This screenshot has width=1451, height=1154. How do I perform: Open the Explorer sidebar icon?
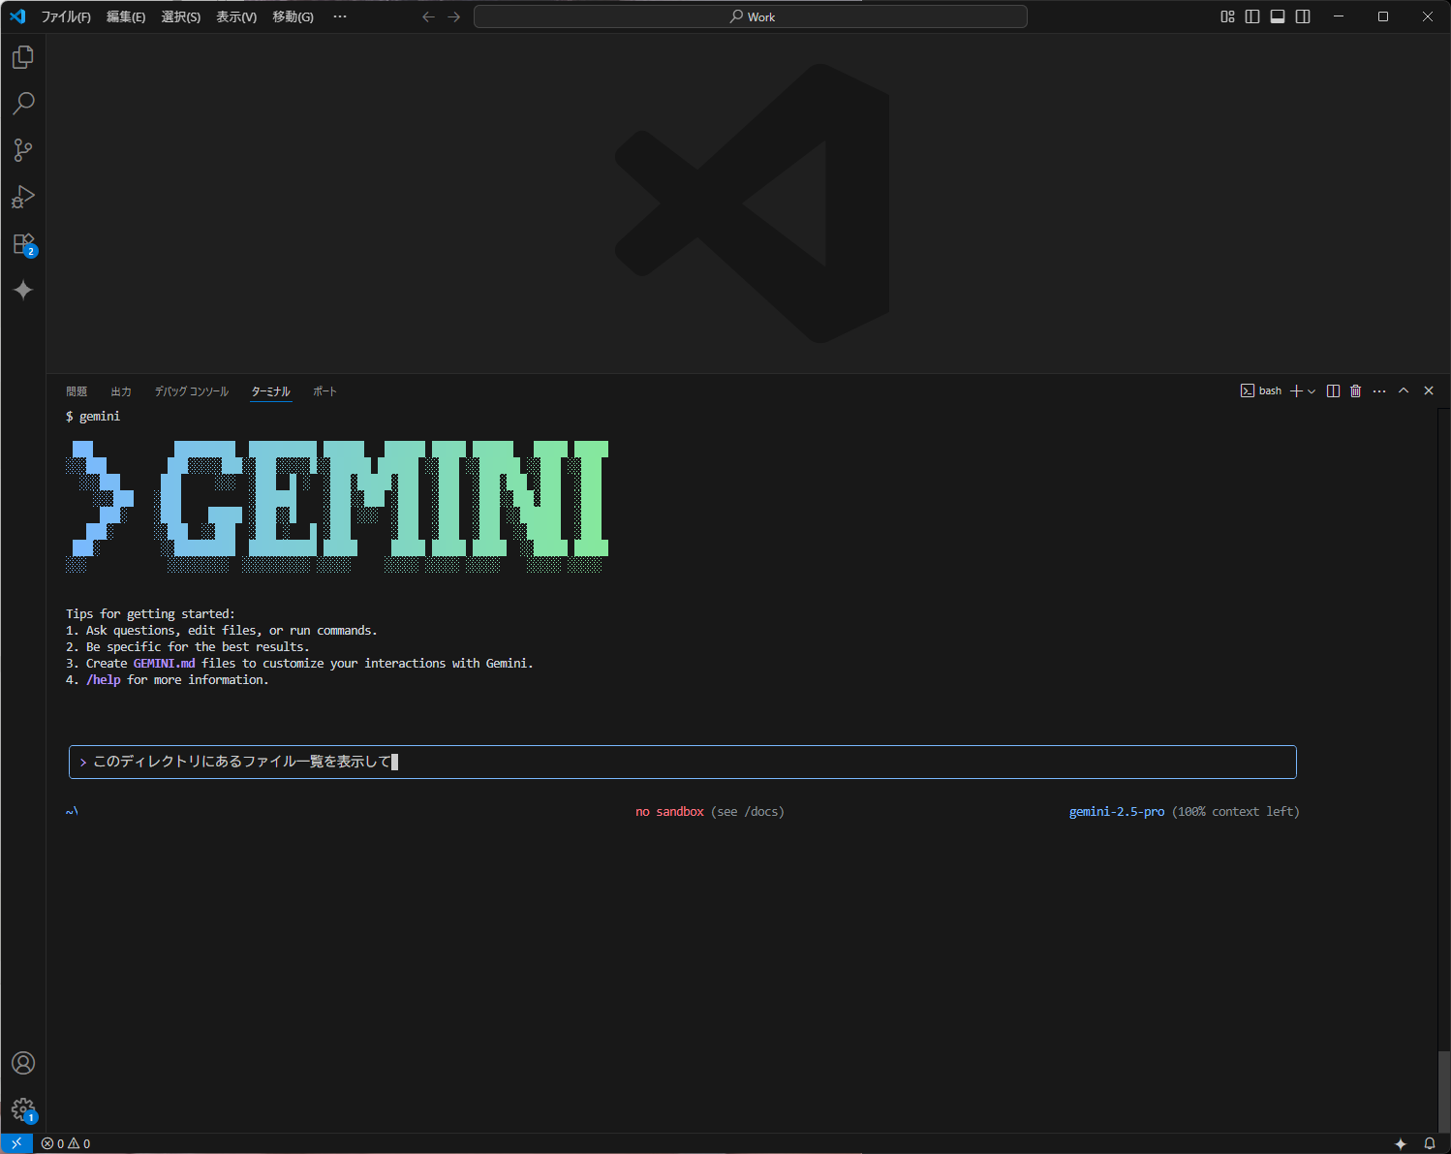[x=22, y=56]
